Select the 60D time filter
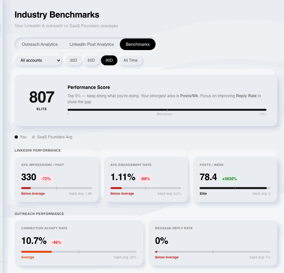This screenshot has width=284, height=273. [x=91, y=60]
